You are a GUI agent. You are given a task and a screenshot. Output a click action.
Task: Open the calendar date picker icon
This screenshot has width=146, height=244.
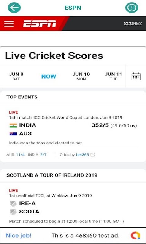point(136,76)
